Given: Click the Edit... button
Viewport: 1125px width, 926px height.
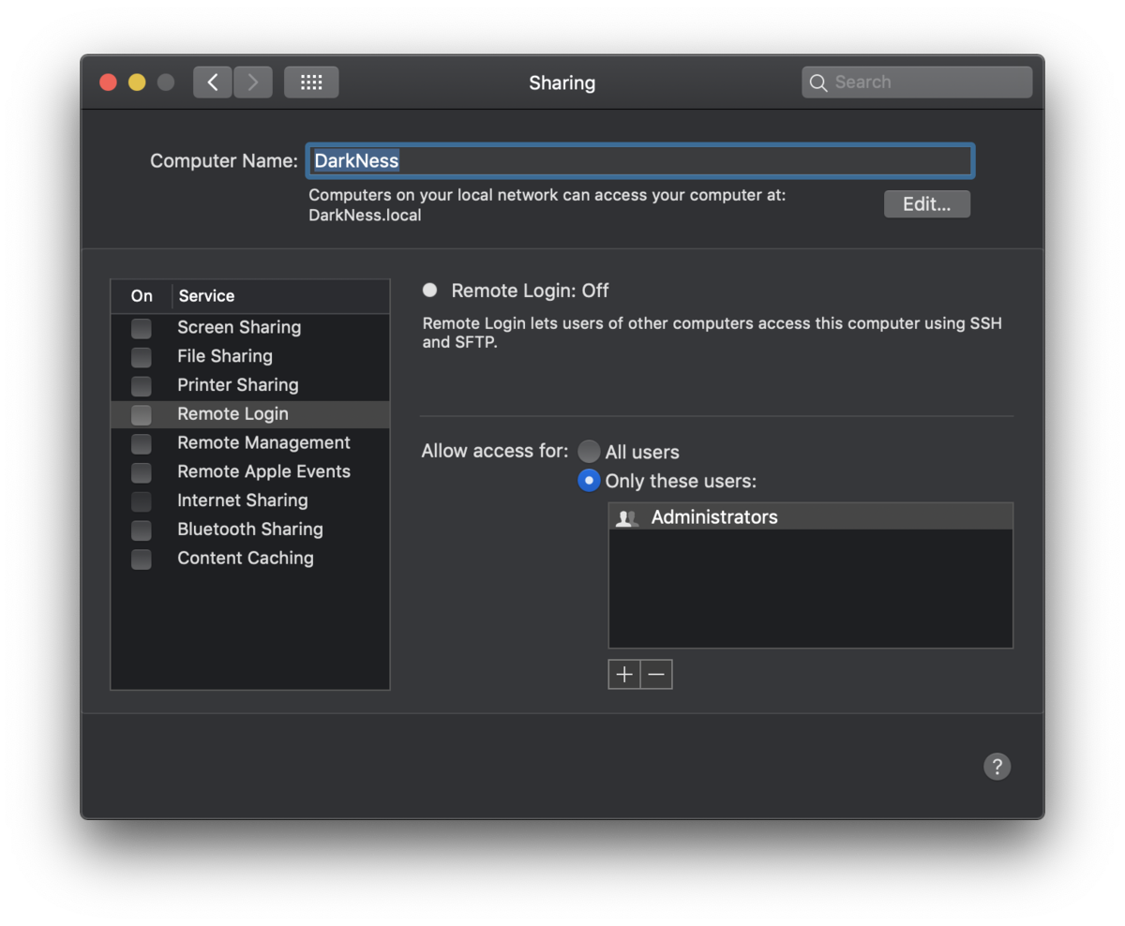Looking at the screenshot, I should coord(926,204).
